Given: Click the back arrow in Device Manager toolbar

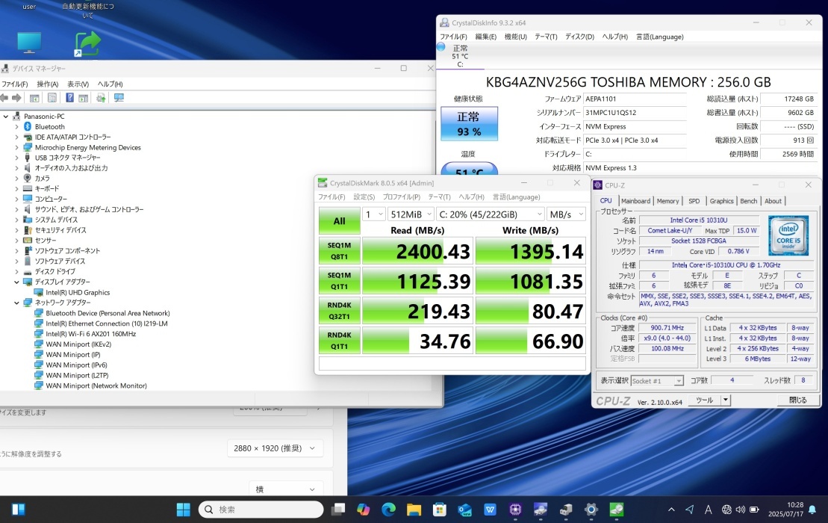Looking at the screenshot, I should (4, 98).
